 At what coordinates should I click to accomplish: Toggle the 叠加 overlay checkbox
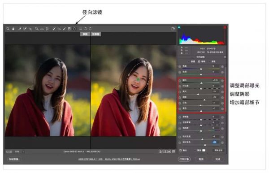click(181, 150)
